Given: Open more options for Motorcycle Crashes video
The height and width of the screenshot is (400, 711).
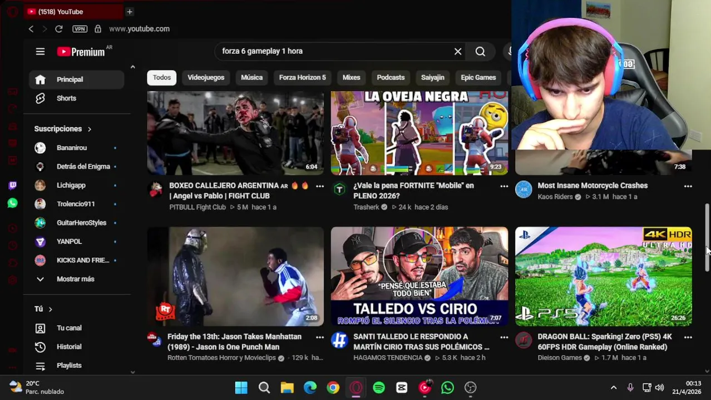Looking at the screenshot, I should (688, 186).
